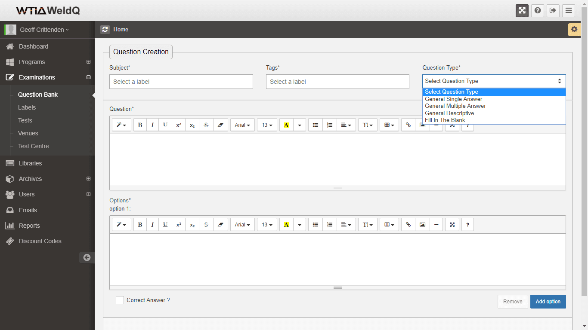This screenshot has width=588, height=330.
Task: Collapse sidebar with the left arrow icon
Action: (87, 257)
